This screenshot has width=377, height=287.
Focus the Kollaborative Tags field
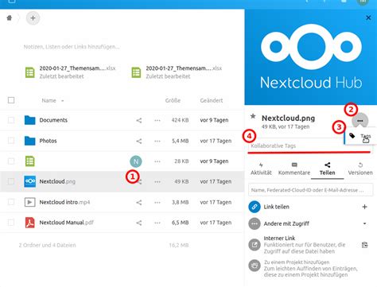coord(309,145)
